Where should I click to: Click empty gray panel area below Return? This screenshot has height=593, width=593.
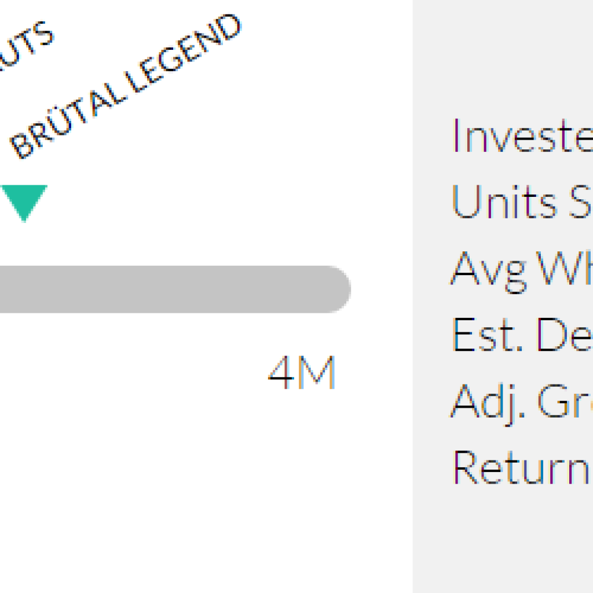point(503,539)
